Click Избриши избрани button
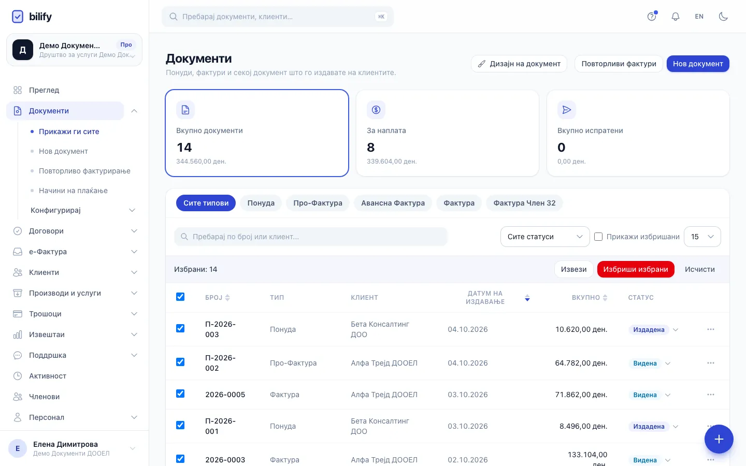 pyautogui.click(x=636, y=269)
